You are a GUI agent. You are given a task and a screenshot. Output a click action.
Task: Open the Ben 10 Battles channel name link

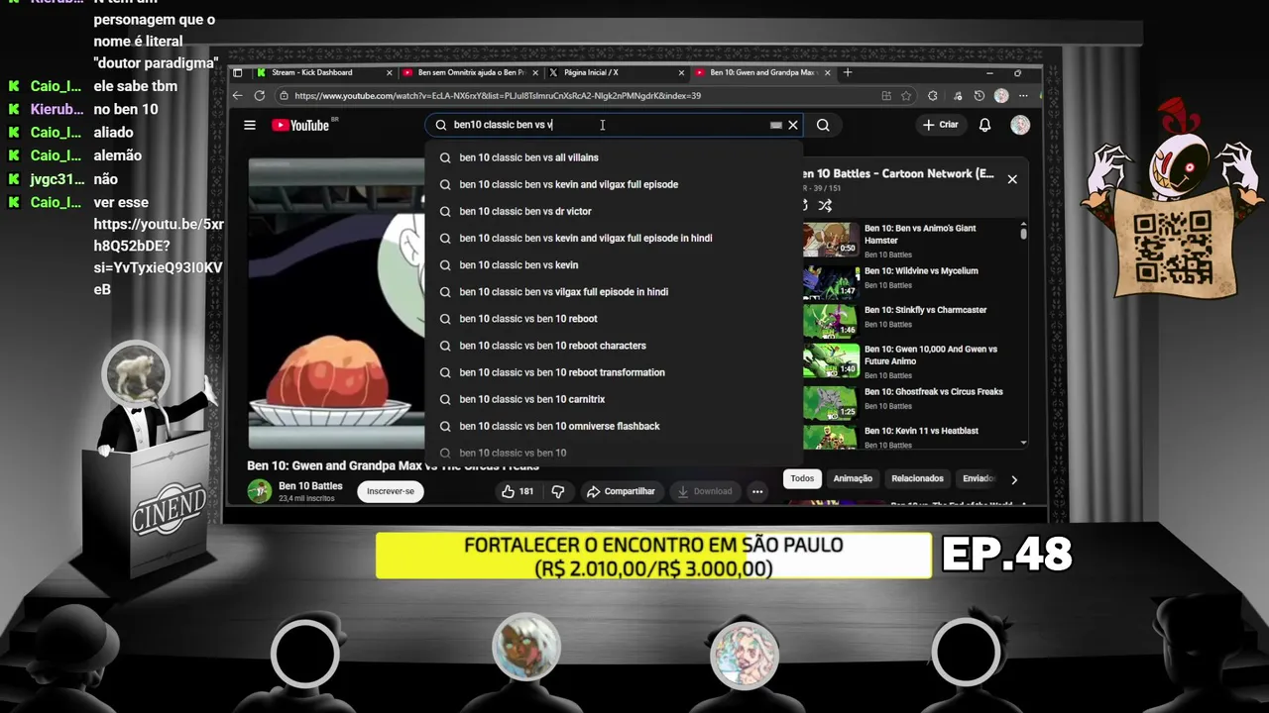[310, 486]
